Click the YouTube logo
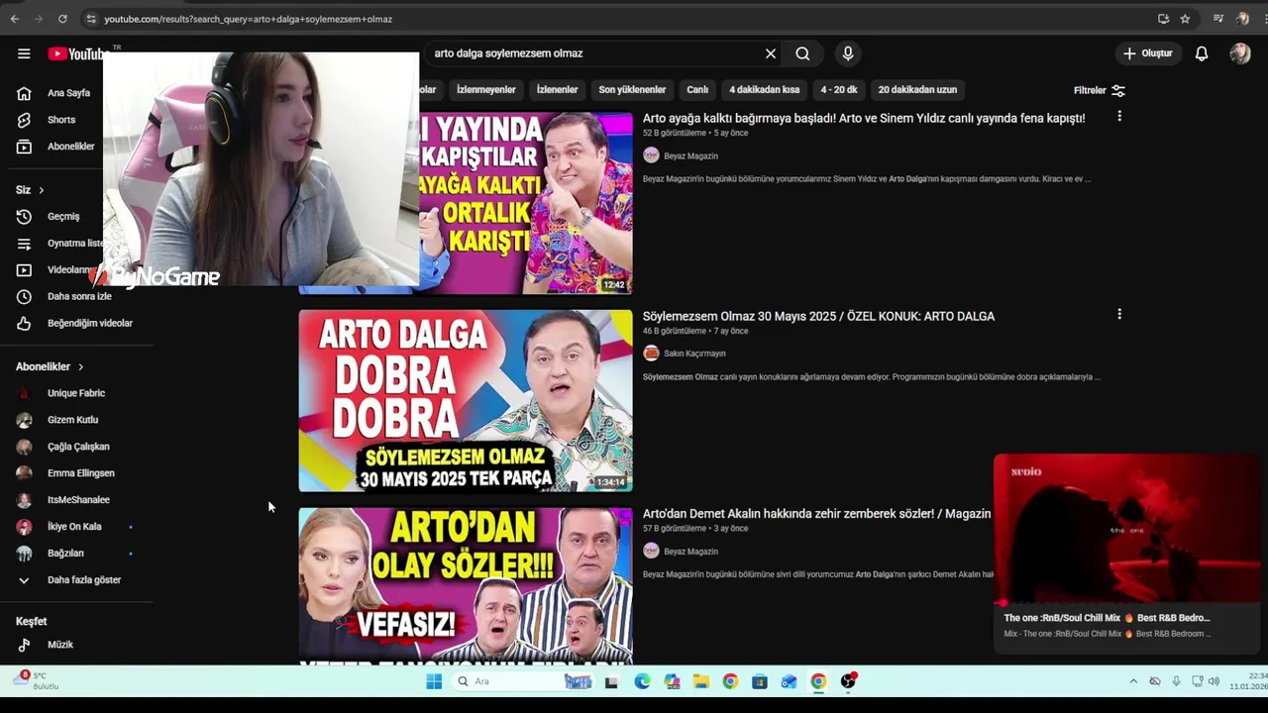The width and height of the screenshot is (1268, 713). [76, 53]
